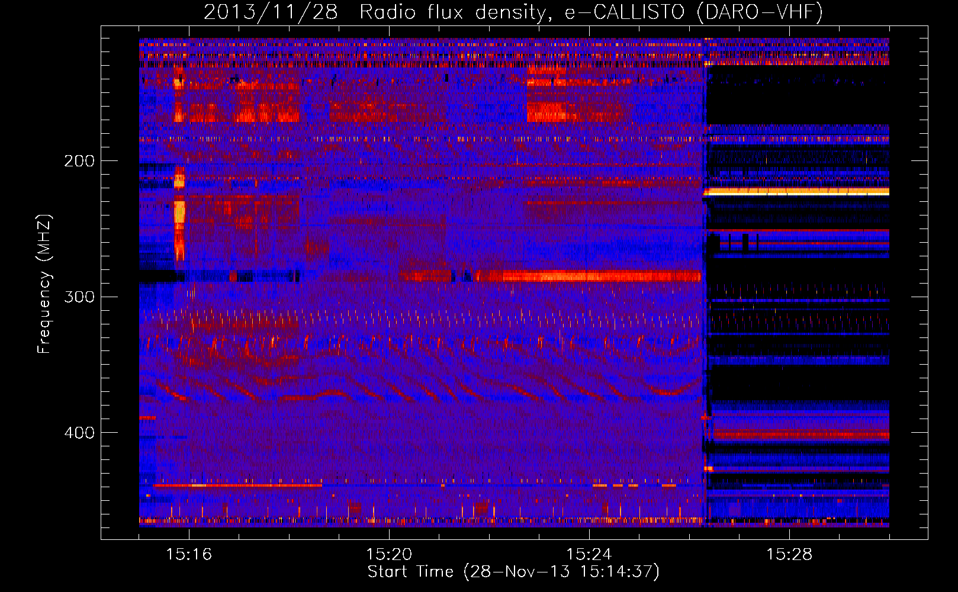Click the Frequency (MHZ) axis label
Screen dimensions: 958x592
click(44, 284)
